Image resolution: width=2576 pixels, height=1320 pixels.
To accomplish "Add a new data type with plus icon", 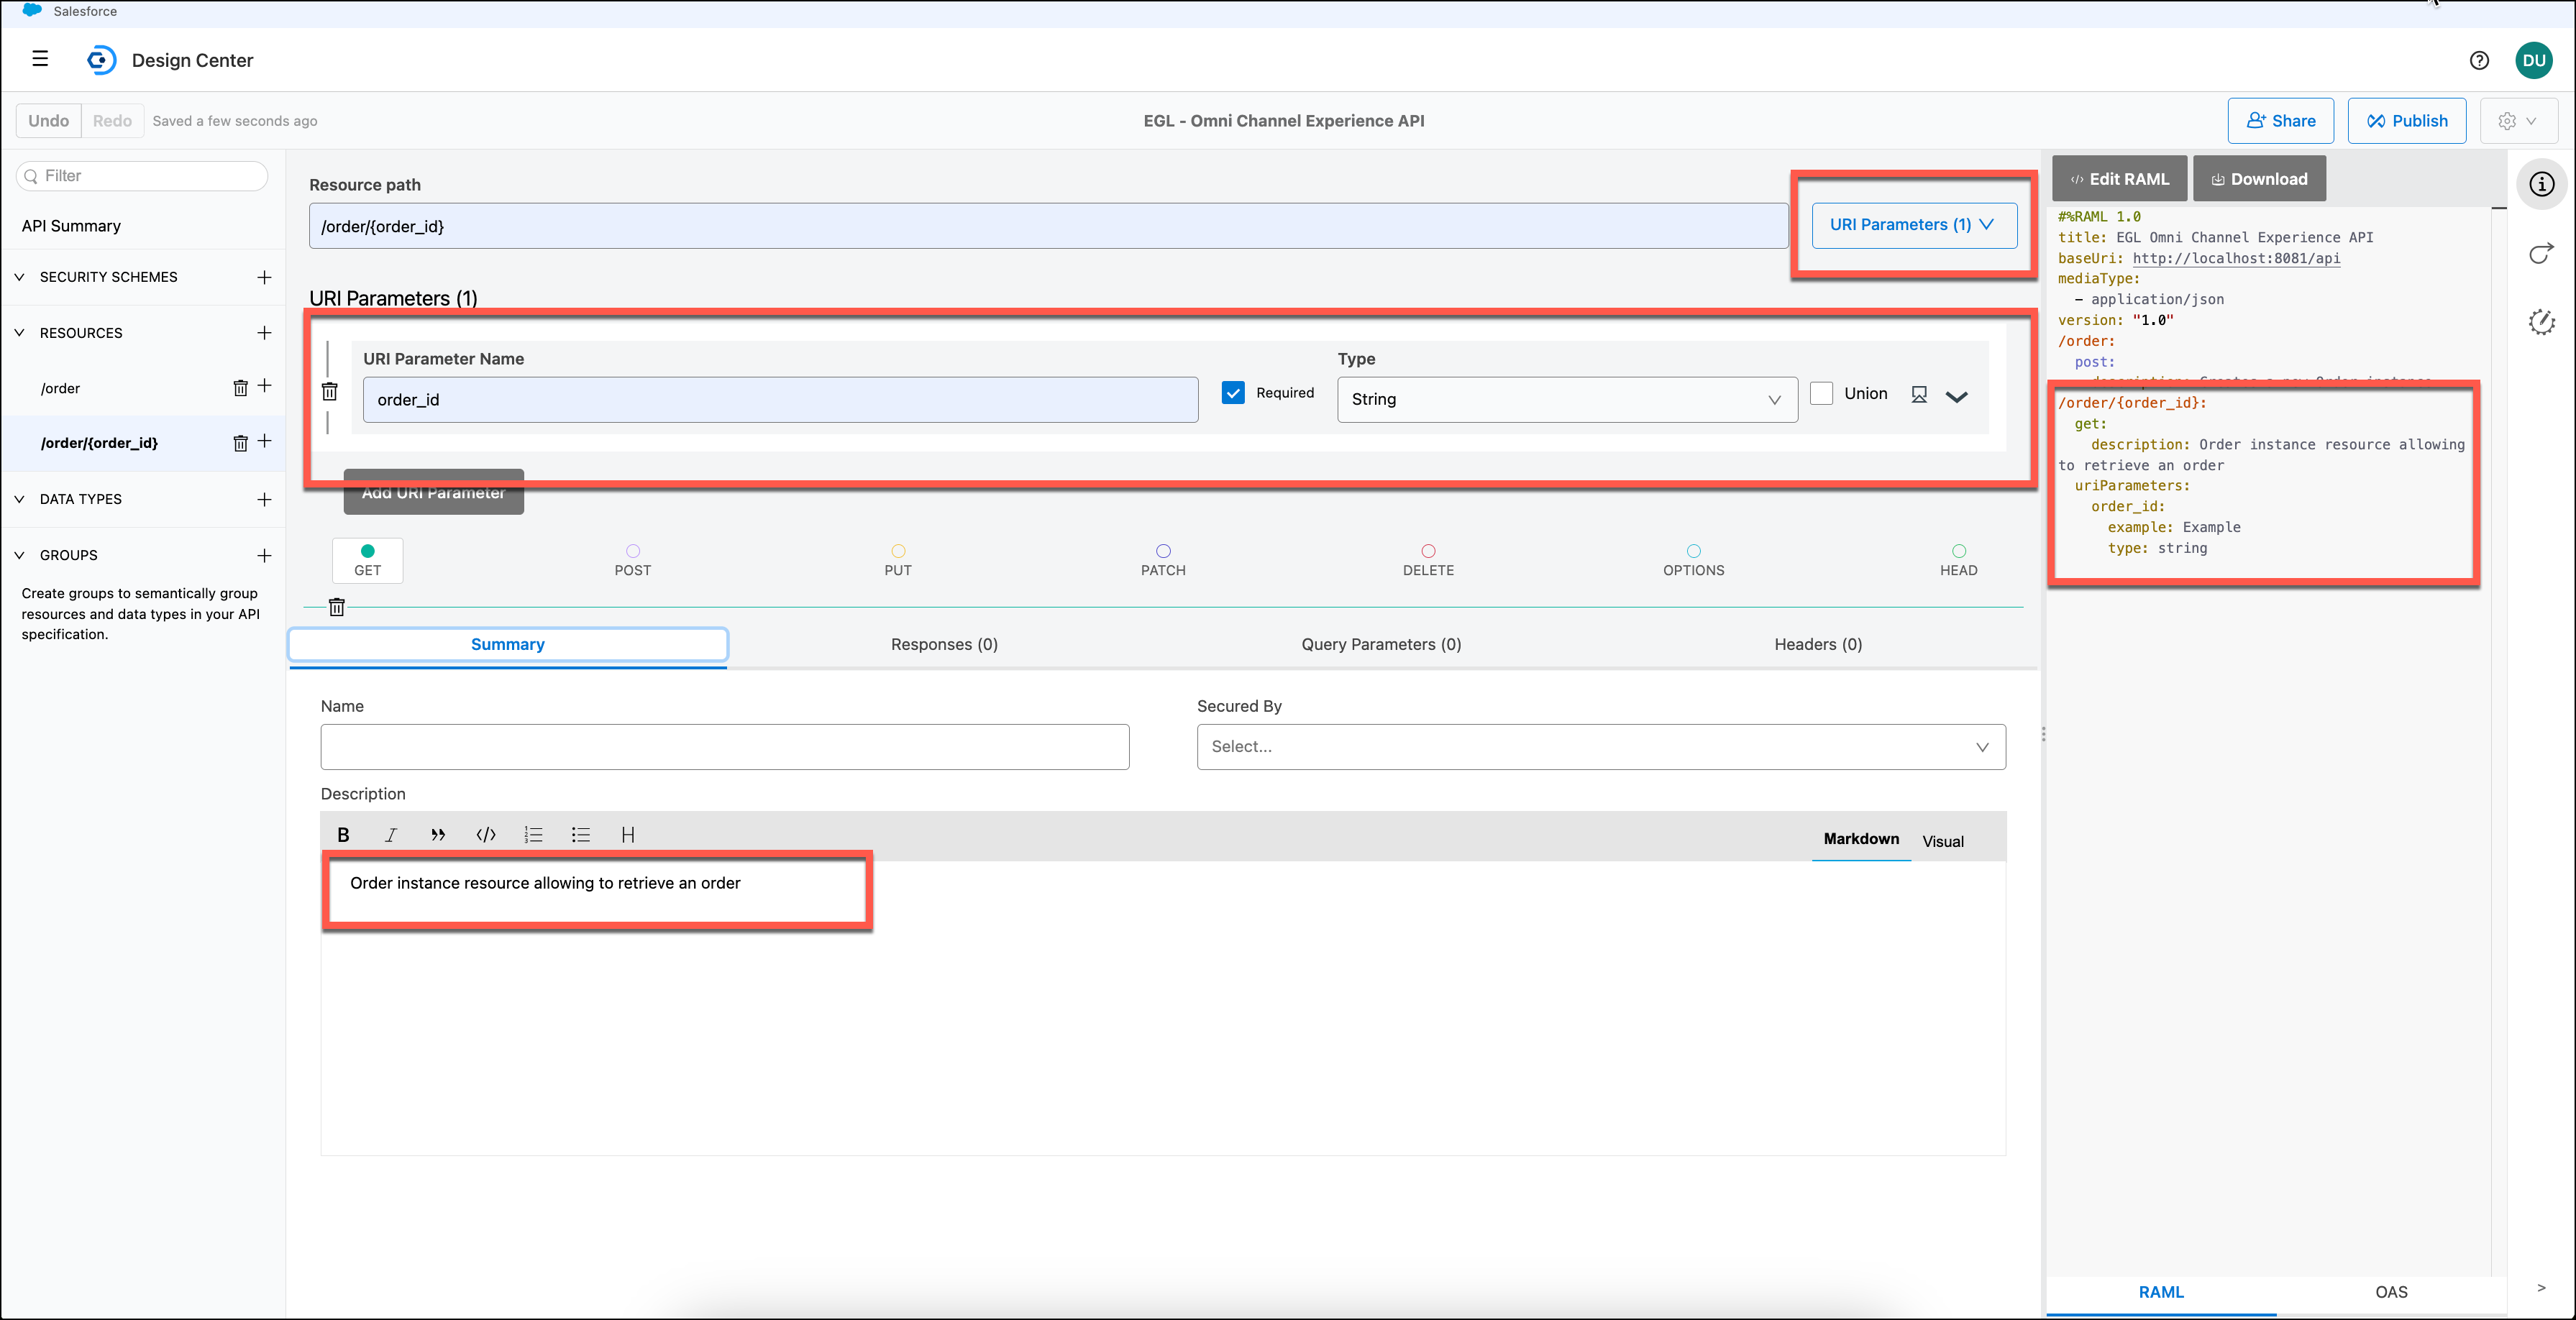I will tap(264, 499).
